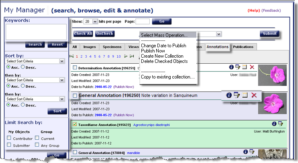Image resolution: width=298 pixels, height=163 pixels.
Task: Select Desc. radio under first sort criteria
Action: tap(23, 67)
